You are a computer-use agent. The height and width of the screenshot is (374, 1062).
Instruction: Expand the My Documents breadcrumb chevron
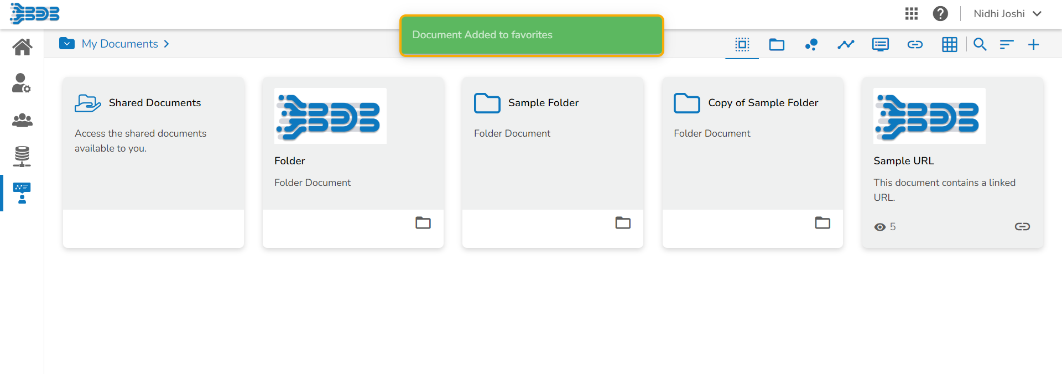click(166, 44)
